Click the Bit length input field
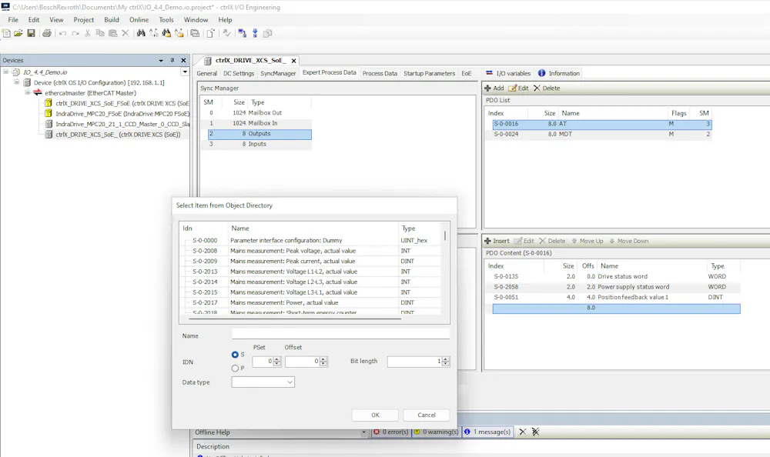This screenshot has width=770, height=457. click(414, 362)
